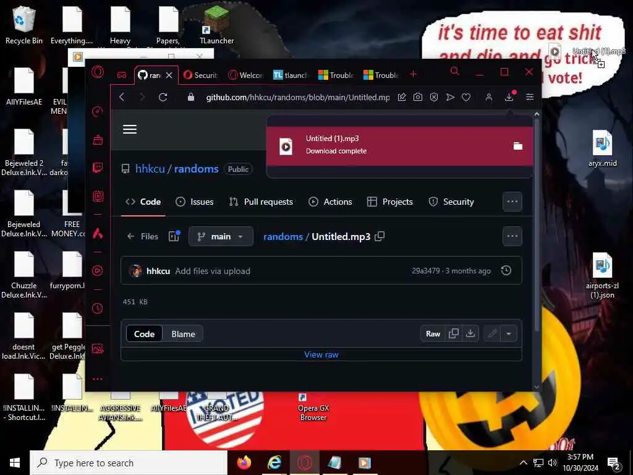Switch to the Welcome browser tab
The image size is (633, 475).
[x=246, y=75]
